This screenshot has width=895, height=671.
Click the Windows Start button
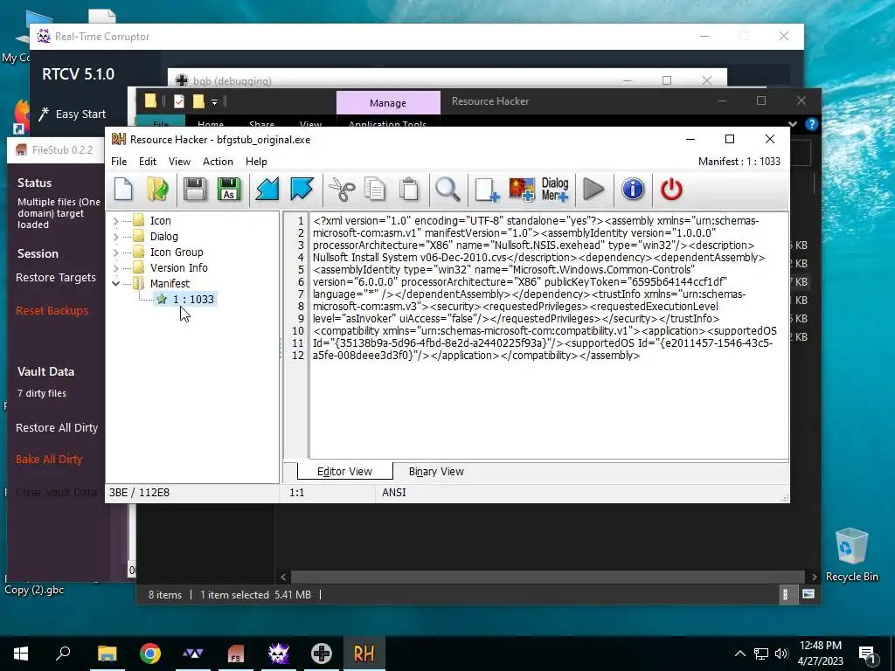click(21, 654)
